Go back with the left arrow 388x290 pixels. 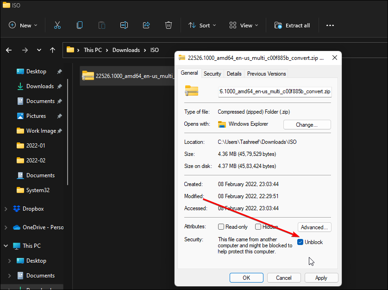pyautogui.click(x=9, y=50)
